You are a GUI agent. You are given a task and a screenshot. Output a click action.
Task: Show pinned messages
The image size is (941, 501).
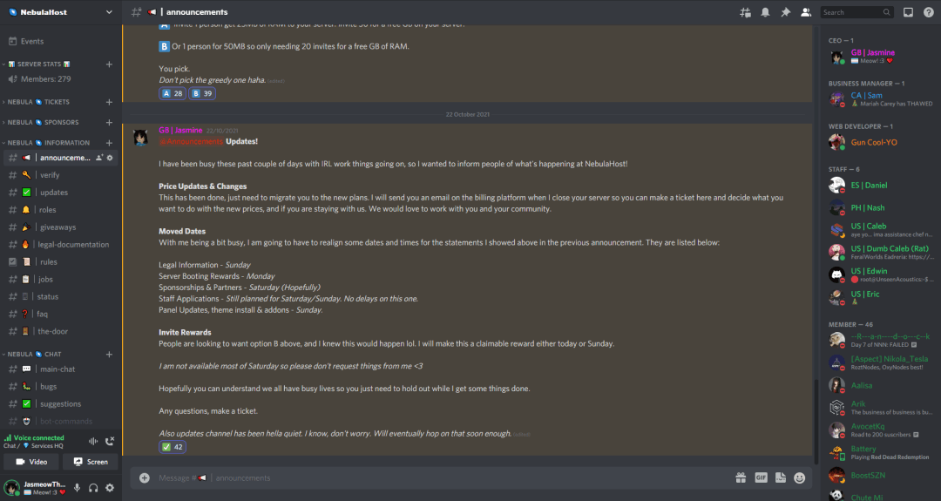[x=785, y=12]
